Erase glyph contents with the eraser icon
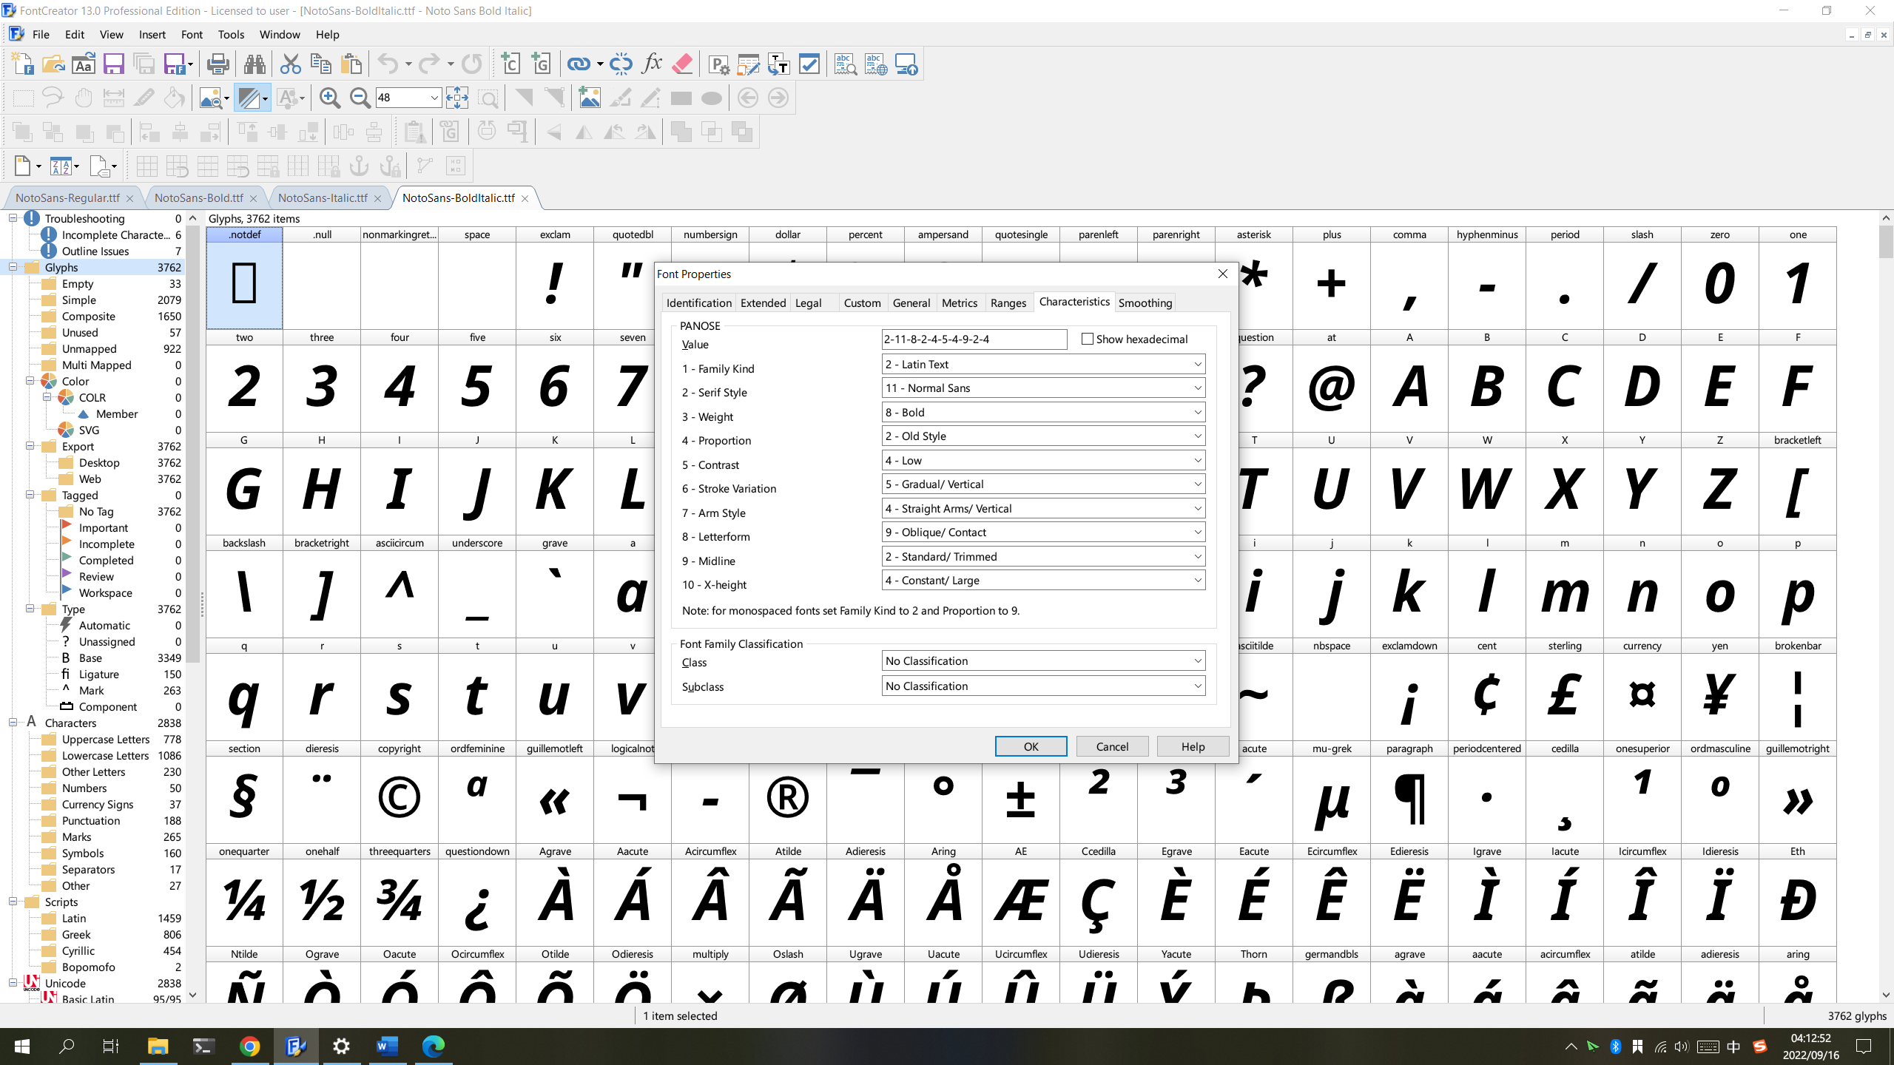The width and height of the screenshot is (1894, 1065). tap(681, 64)
